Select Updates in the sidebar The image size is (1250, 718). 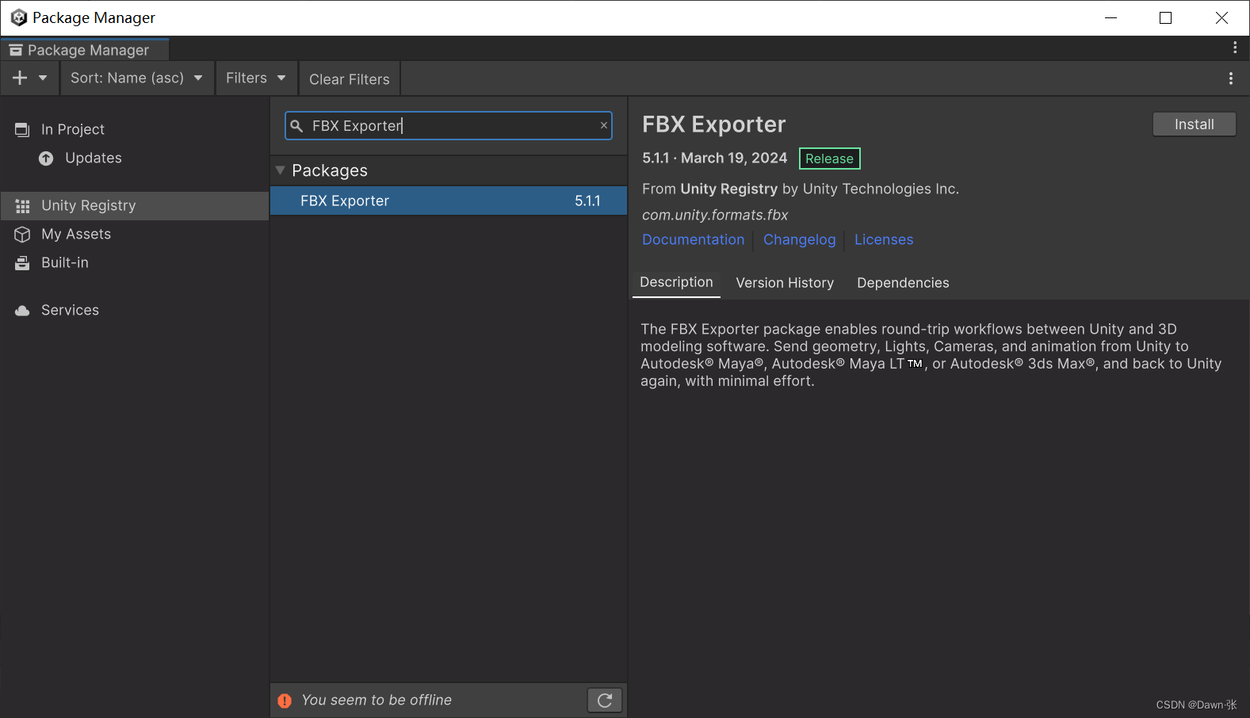(94, 158)
